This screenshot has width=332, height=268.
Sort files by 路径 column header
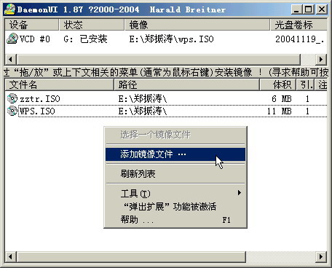pos(186,84)
